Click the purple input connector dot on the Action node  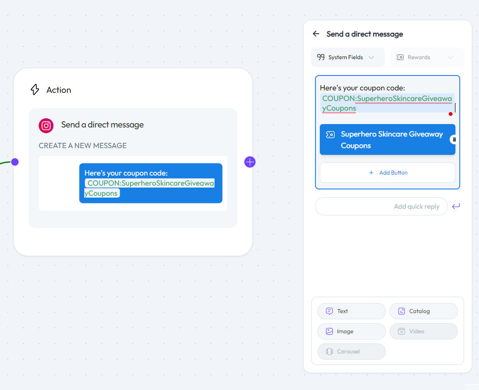point(15,162)
